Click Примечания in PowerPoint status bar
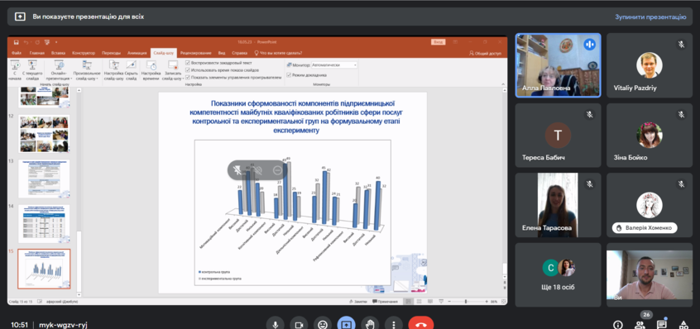This screenshot has width=700, height=329. 385,302
